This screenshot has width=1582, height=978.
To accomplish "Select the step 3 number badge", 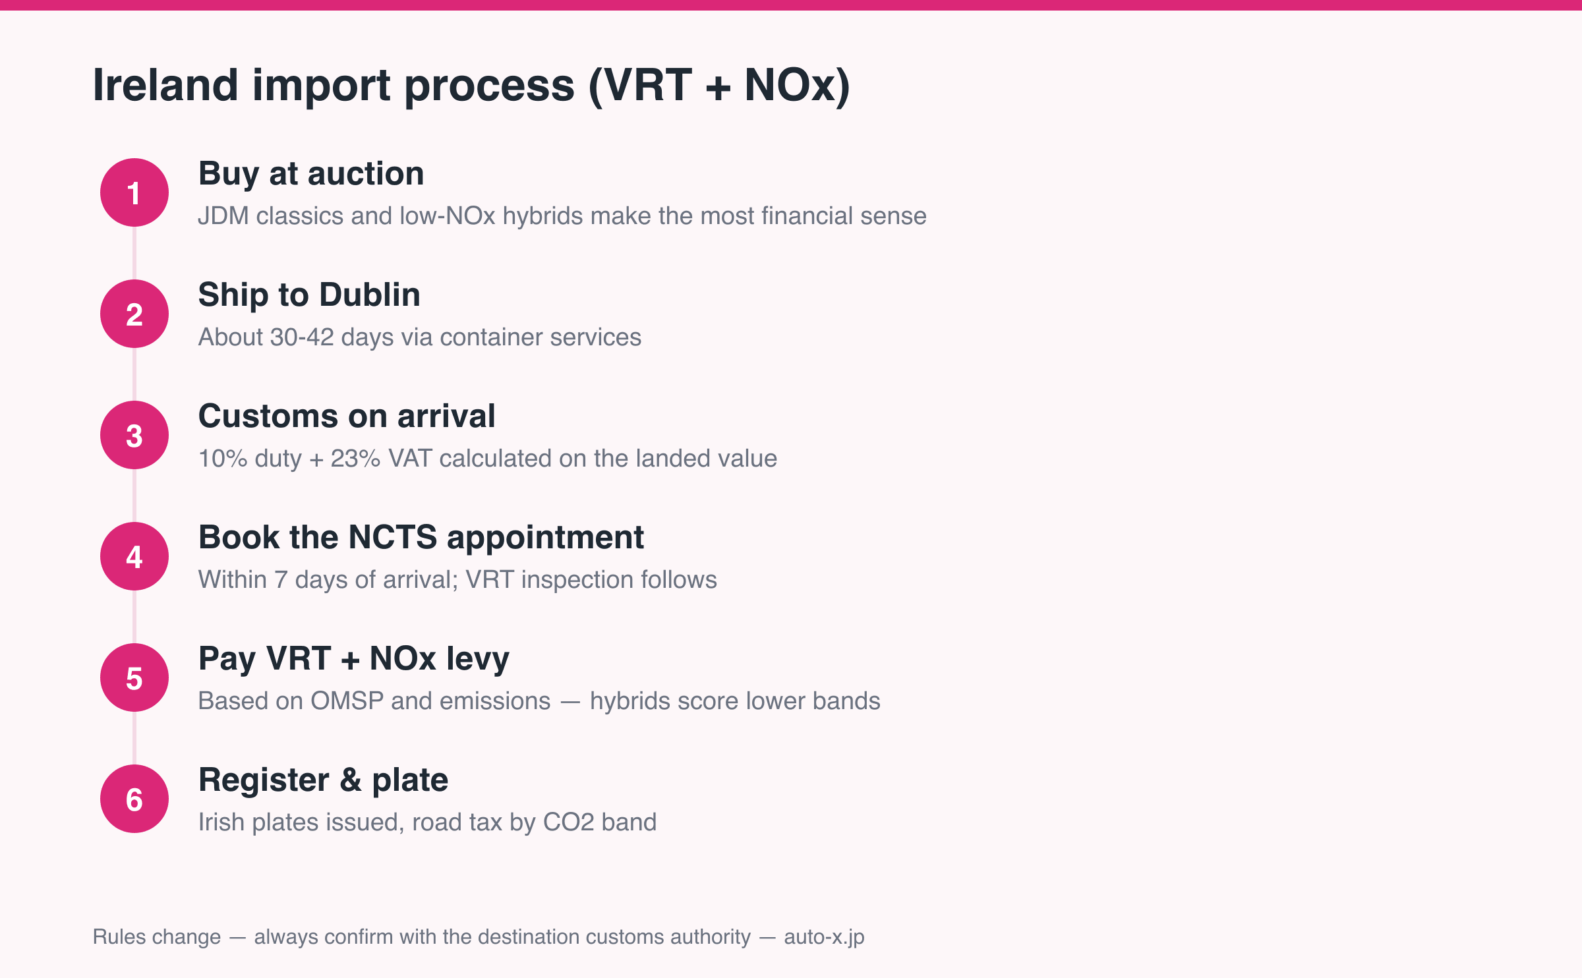I will [134, 435].
